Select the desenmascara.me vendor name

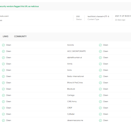pyautogui.click(x=75, y=120)
